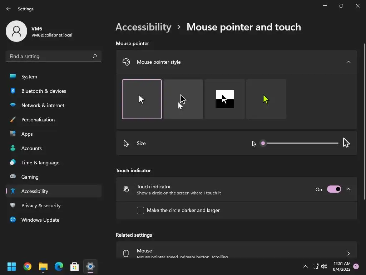Click the Network wifi icon in sidebar
The image size is (366, 275).
pyautogui.click(x=13, y=105)
